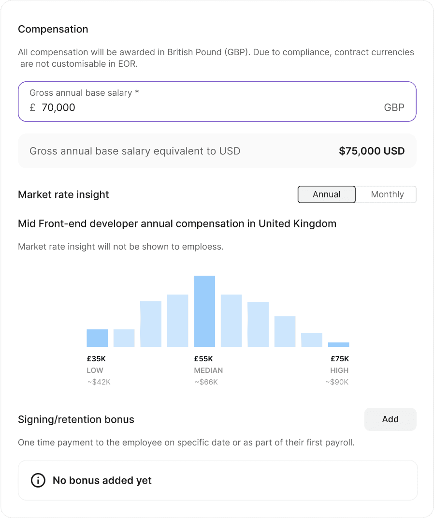Click the £55K MEDIAN label
This screenshot has width=434, height=518.
click(x=203, y=359)
